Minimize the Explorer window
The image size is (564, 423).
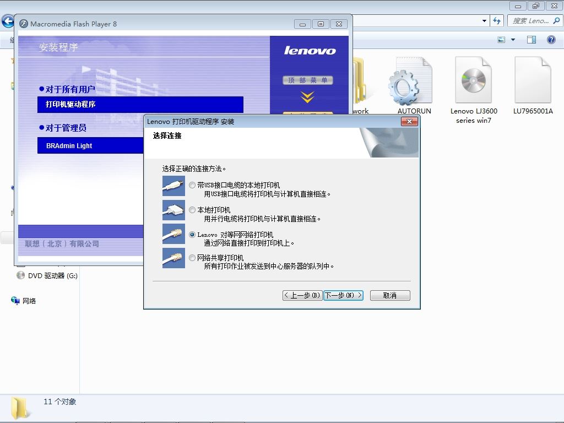coord(518,6)
